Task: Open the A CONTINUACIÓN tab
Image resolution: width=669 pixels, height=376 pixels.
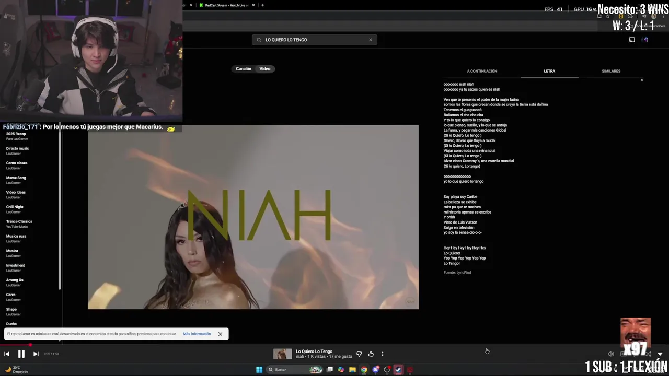Action: point(482,71)
